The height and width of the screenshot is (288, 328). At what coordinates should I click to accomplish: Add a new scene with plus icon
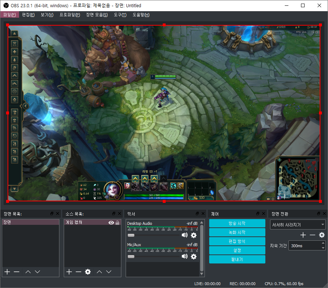(x=7, y=272)
